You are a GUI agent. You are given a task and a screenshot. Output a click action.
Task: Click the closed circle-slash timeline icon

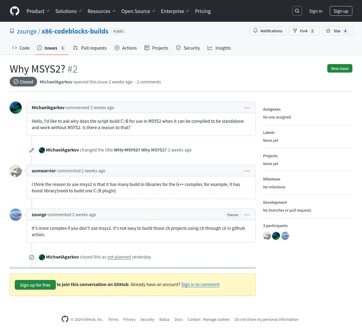pyautogui.click(x=32, y=257)
